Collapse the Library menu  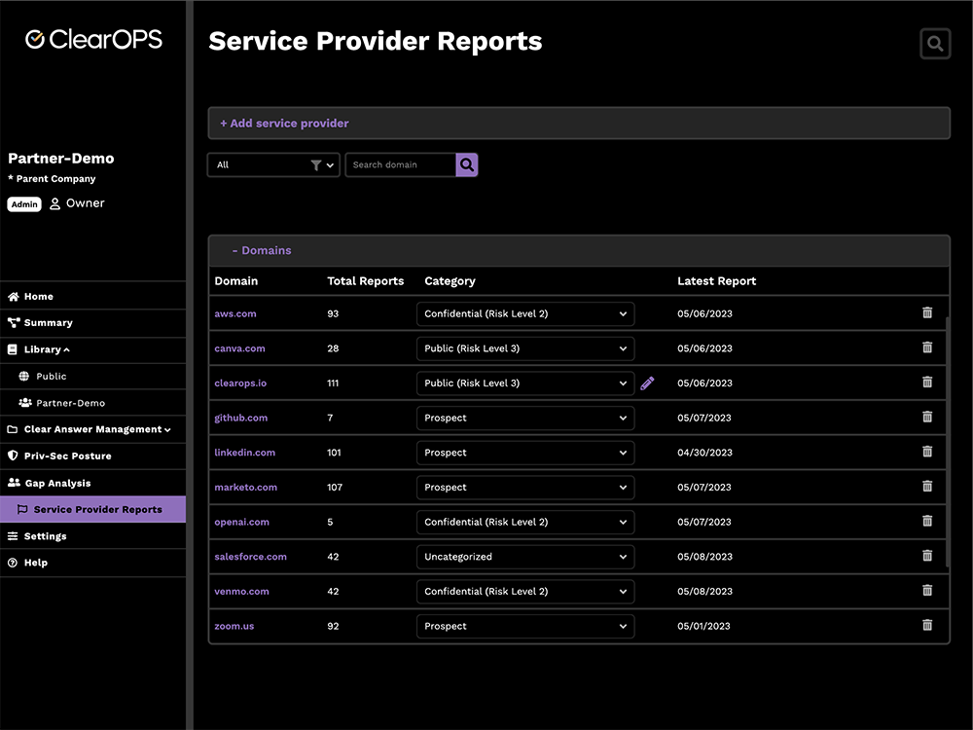pos(93,350)
